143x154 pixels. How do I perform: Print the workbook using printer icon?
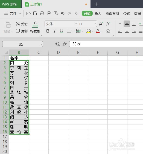coord(49,13)
